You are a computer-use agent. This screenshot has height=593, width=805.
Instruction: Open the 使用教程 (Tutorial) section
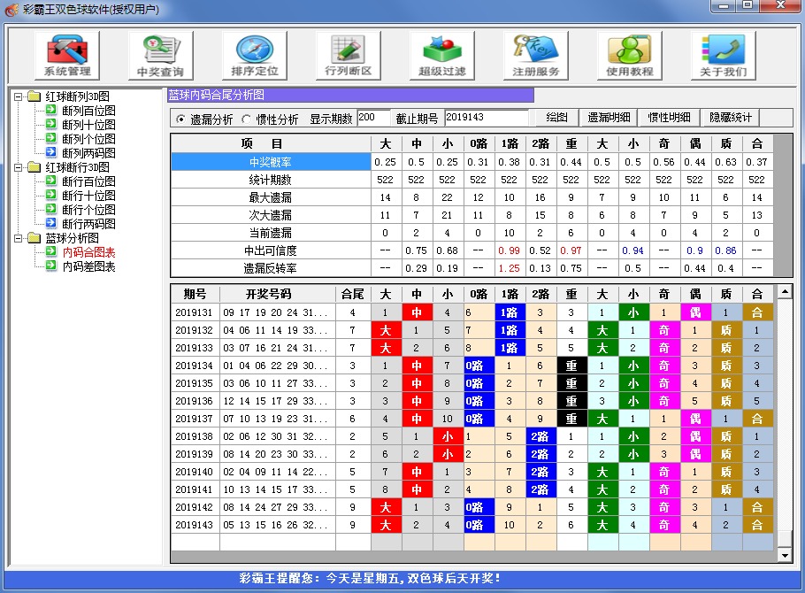pos(630,53)
